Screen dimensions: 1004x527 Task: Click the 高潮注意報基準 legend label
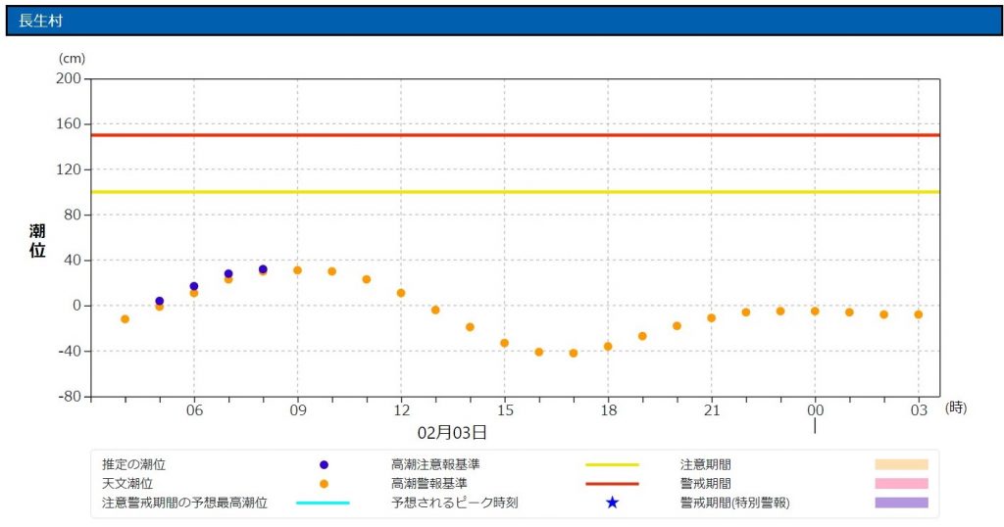click(435, 465)
